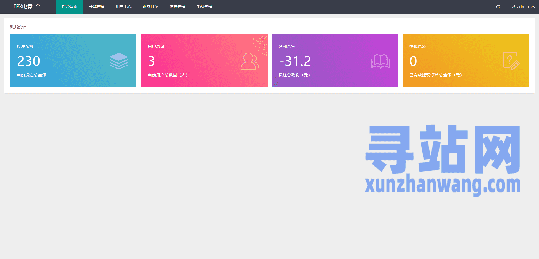Click the refresh icon in top bar
Image resolution: width=539 pixels, height=259 pixels.
click(498, 7)
